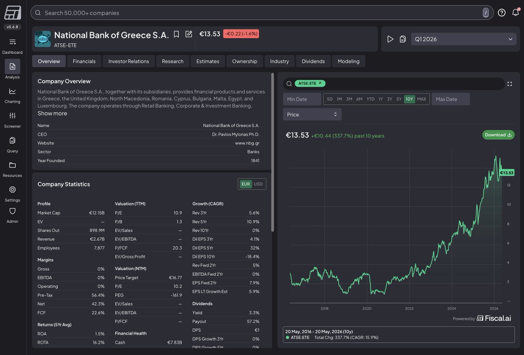This screenshot has height=355, width=524.
Task: Open the Dashboard sidebar icon
Action: [x=12, y=42]
